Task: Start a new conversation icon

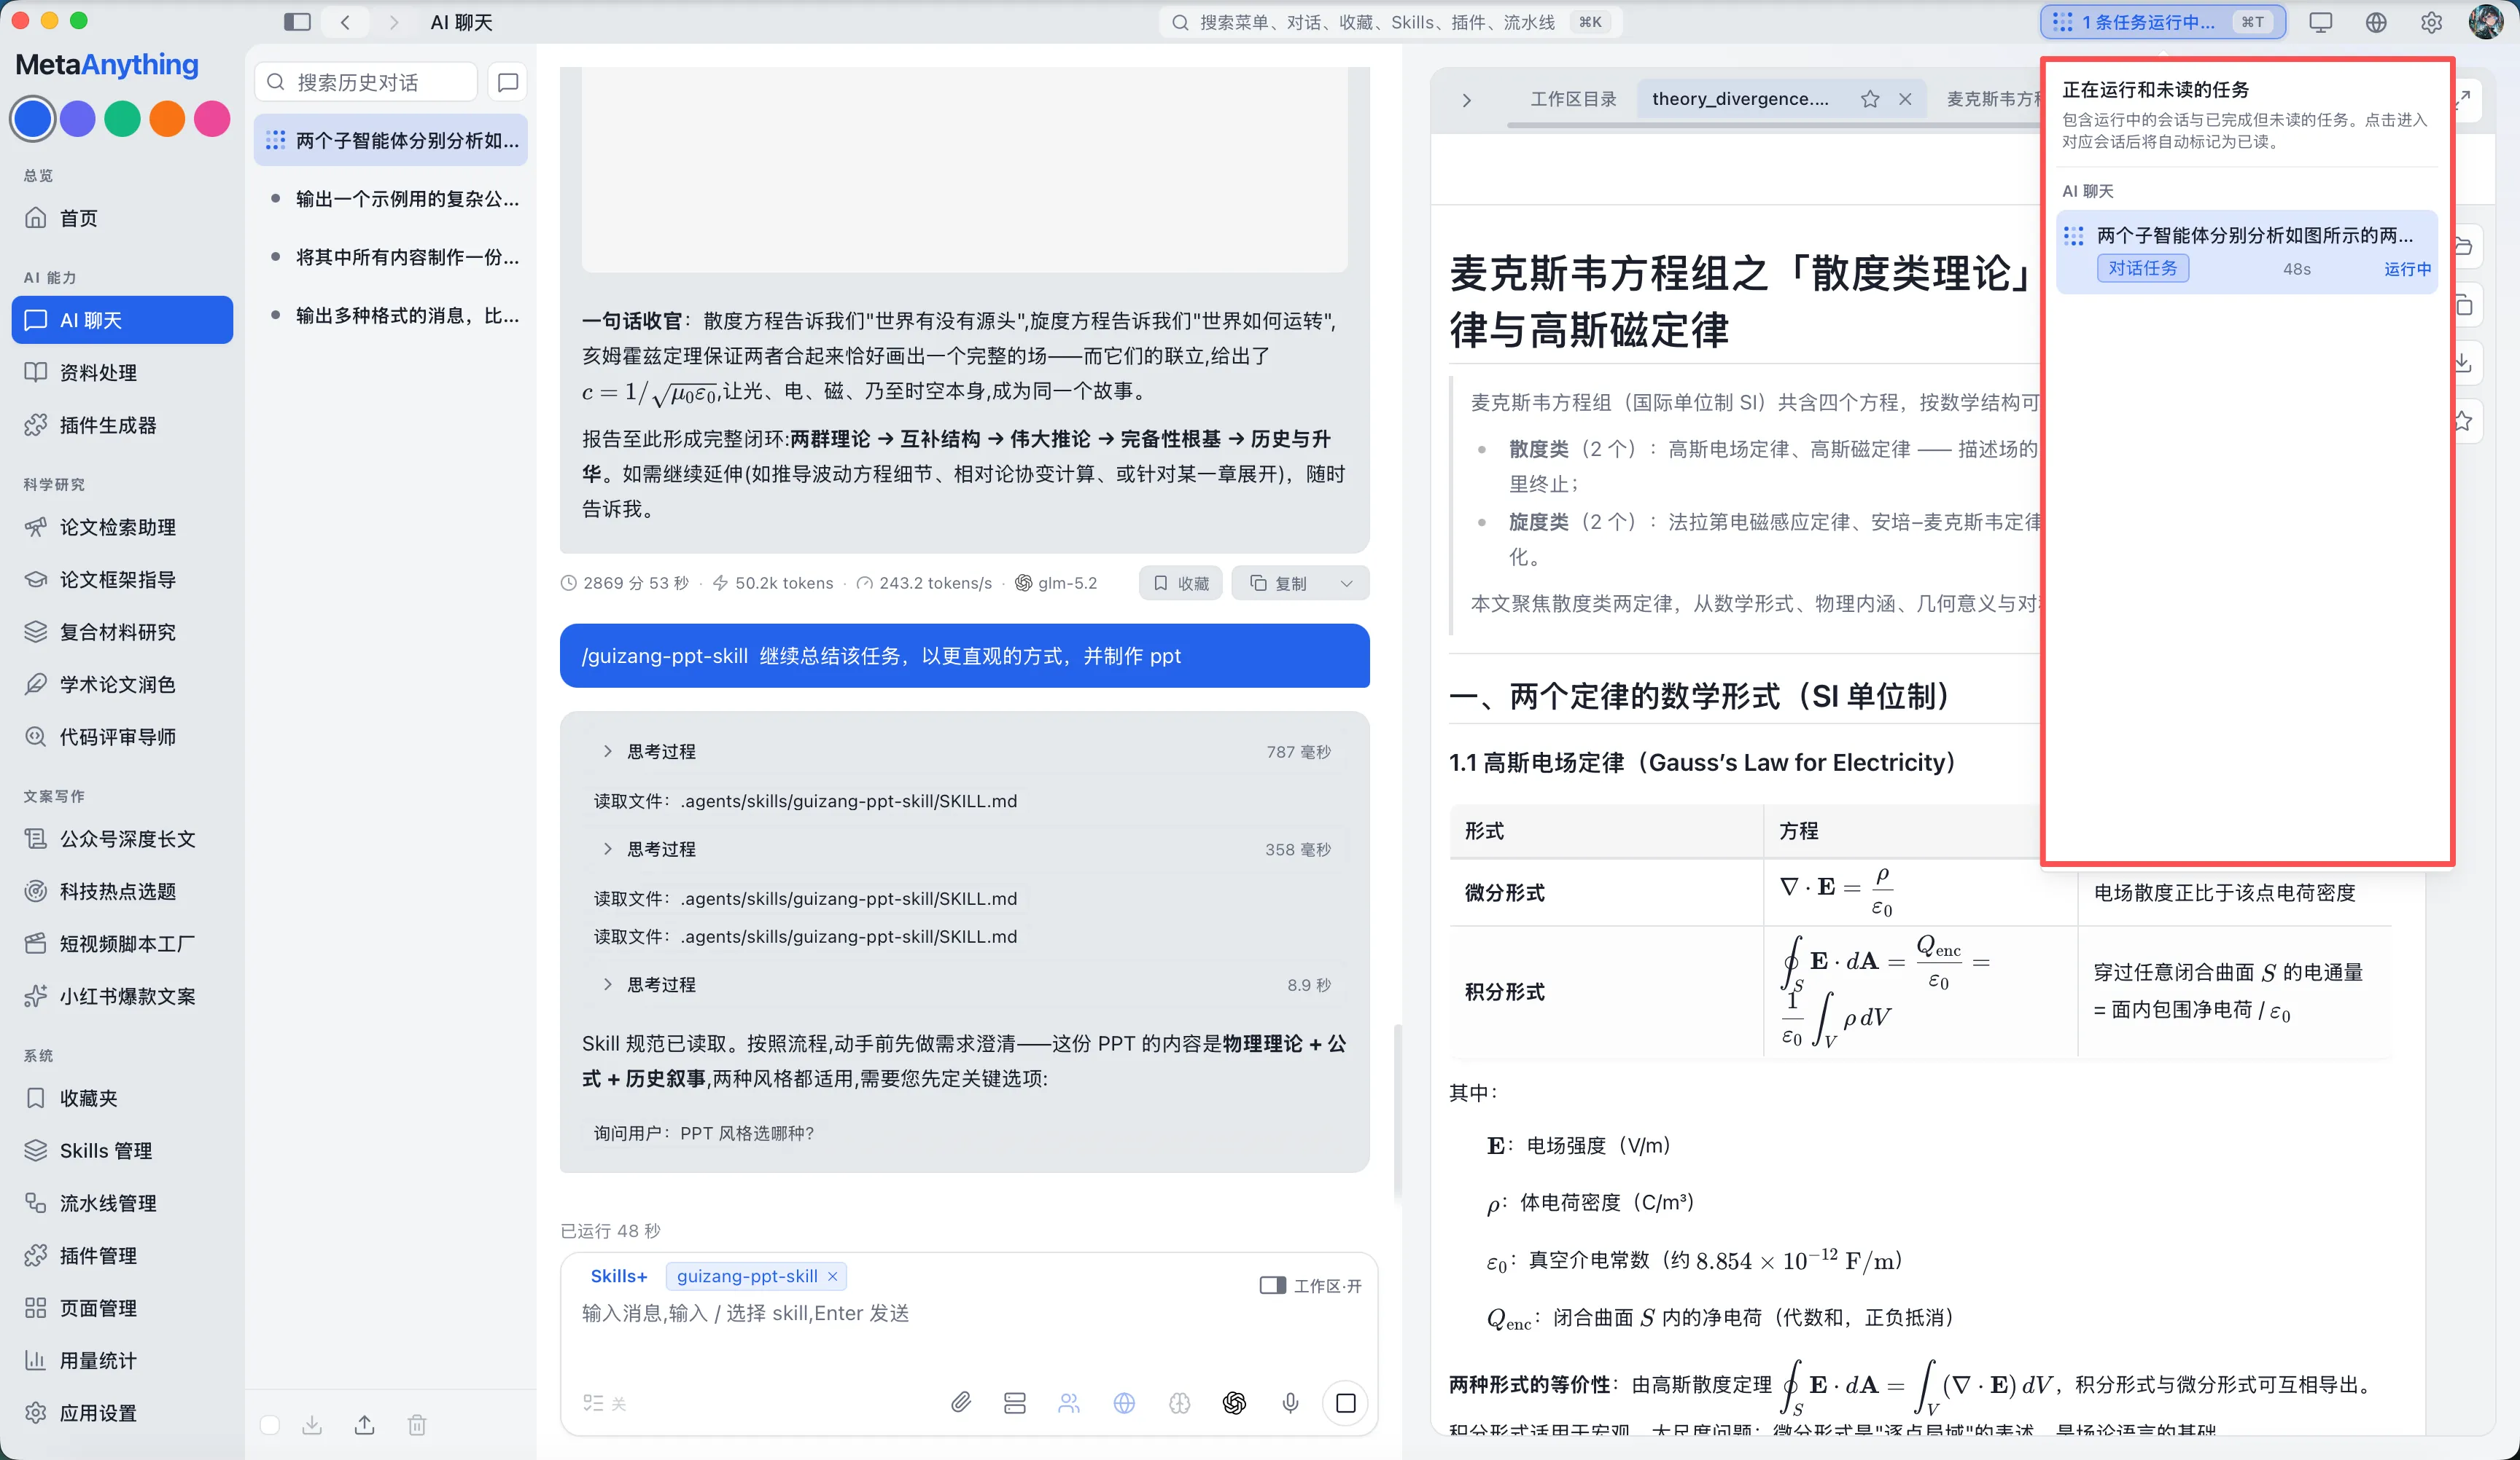Action: [508, 82]
